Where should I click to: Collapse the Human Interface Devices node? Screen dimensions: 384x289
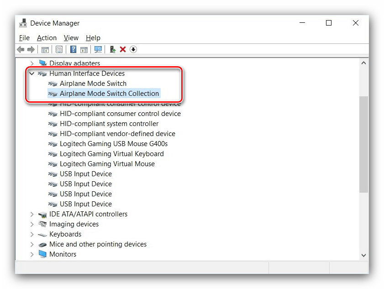32,73
